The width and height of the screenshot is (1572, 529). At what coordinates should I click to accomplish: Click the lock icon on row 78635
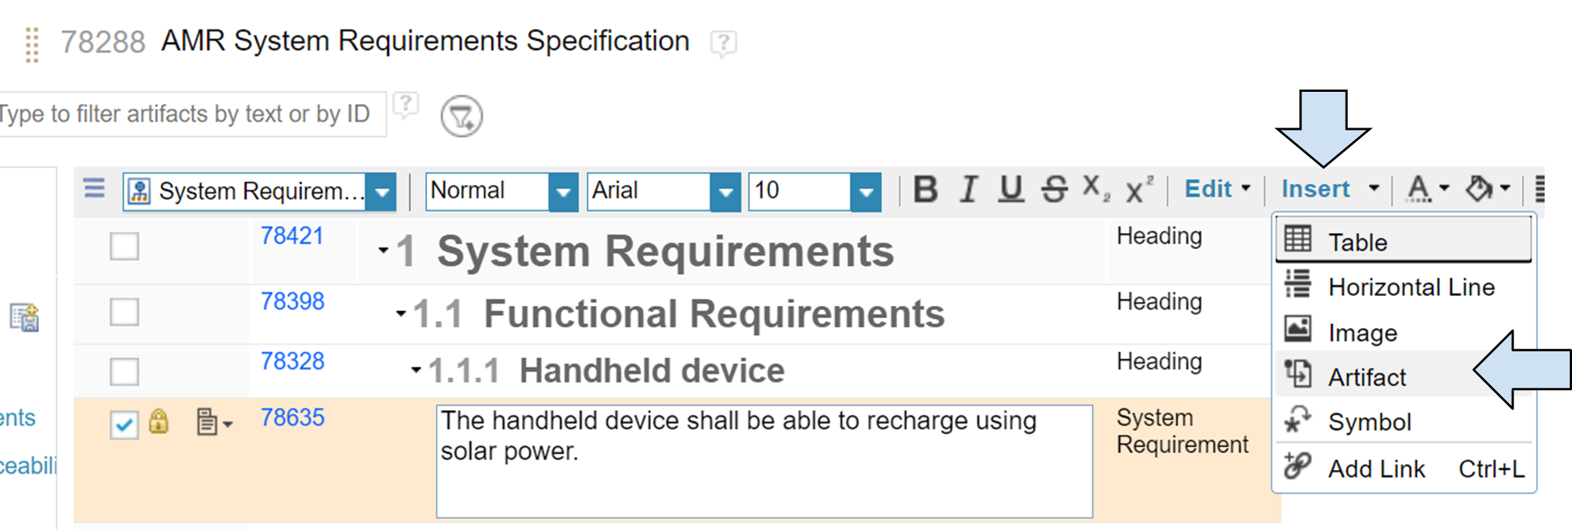(x=159, y=421)
